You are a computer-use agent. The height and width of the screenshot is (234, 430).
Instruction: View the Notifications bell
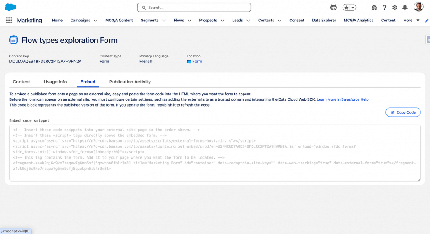(x=405, y=8)
